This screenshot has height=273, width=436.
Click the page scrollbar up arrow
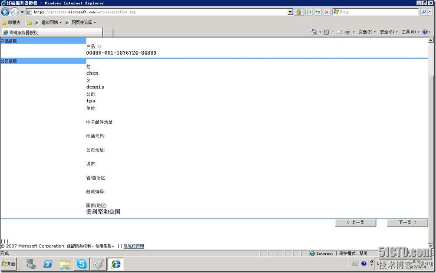click(431, 40)
